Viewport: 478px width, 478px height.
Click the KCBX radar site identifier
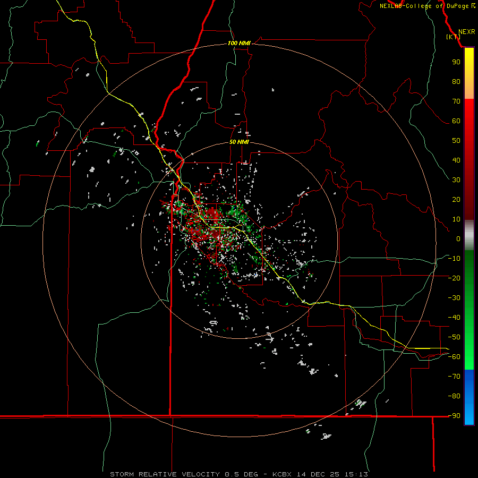coord(282,474)
